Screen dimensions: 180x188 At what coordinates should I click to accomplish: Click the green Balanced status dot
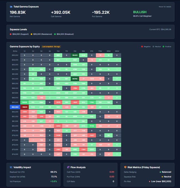160,172
